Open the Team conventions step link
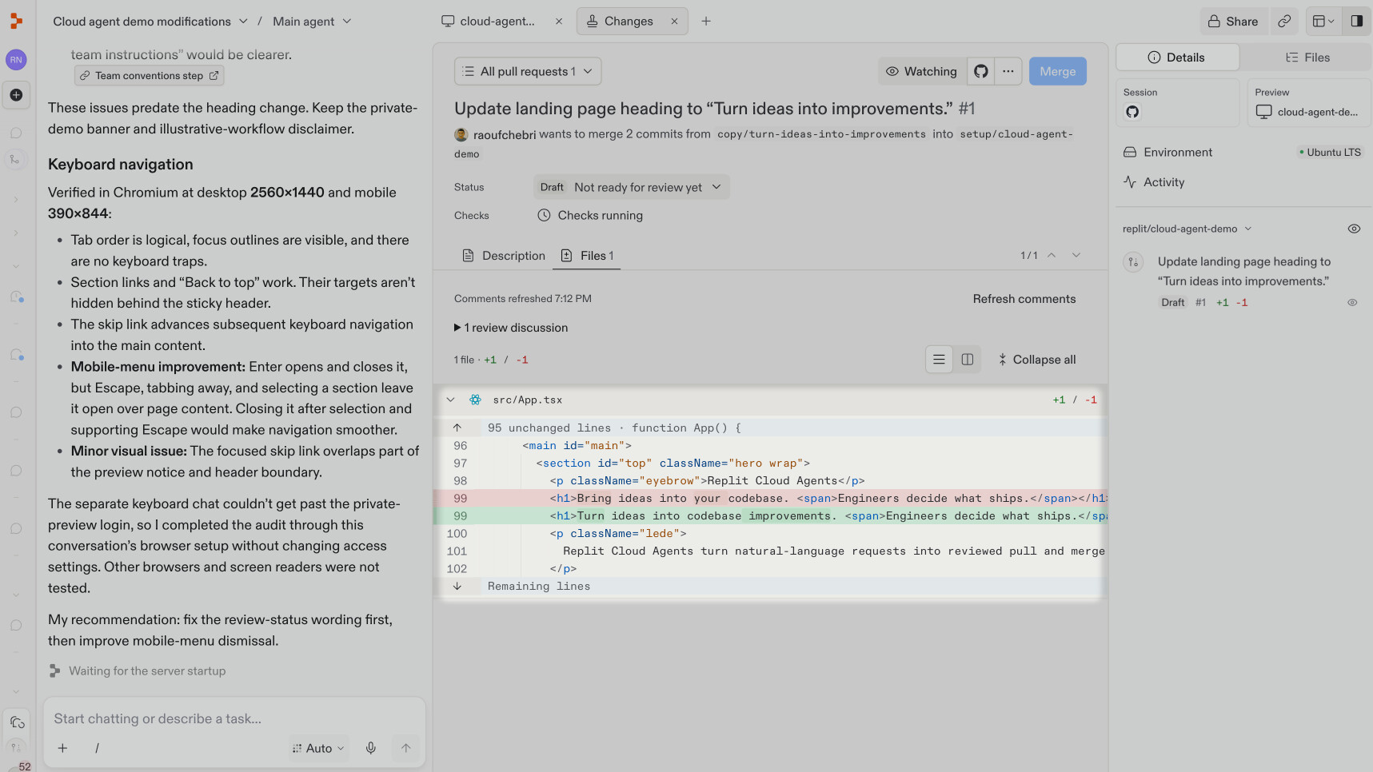Viewport: 1373px width, 772px height. (150, 75)
